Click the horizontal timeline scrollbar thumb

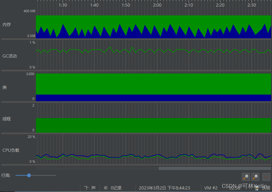[215, 168]
